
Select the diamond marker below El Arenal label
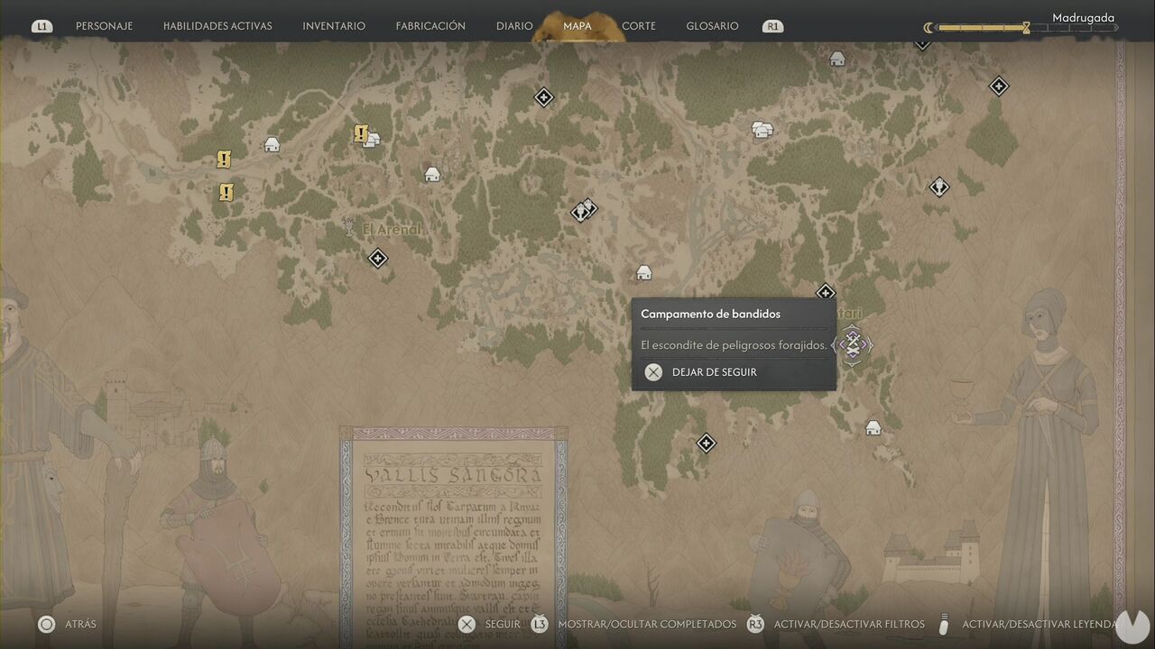378,259
